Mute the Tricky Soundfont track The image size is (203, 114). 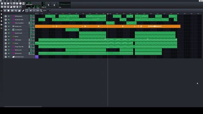coord(9,23)
